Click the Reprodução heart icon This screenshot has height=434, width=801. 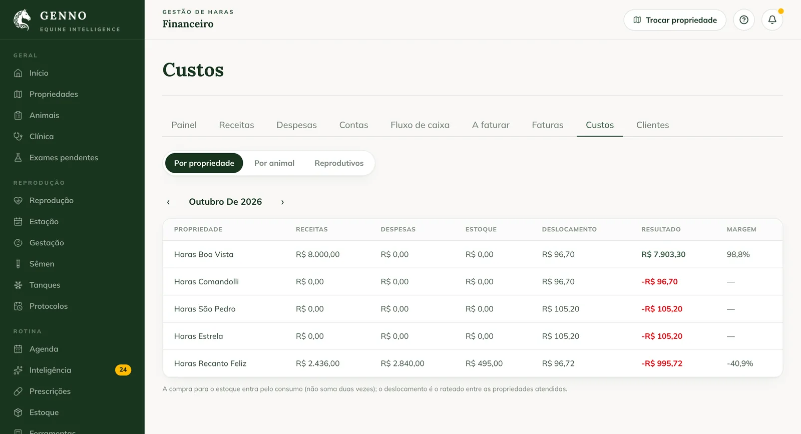click(x=18, y=200)
